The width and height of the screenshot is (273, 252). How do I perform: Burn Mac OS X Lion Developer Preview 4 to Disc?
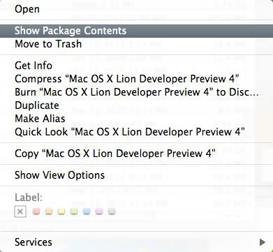click(x=136, y=92)
